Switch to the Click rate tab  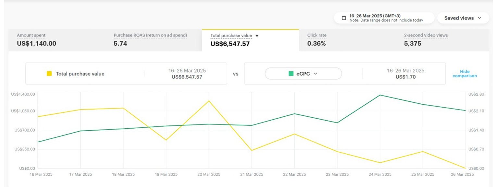347,40
